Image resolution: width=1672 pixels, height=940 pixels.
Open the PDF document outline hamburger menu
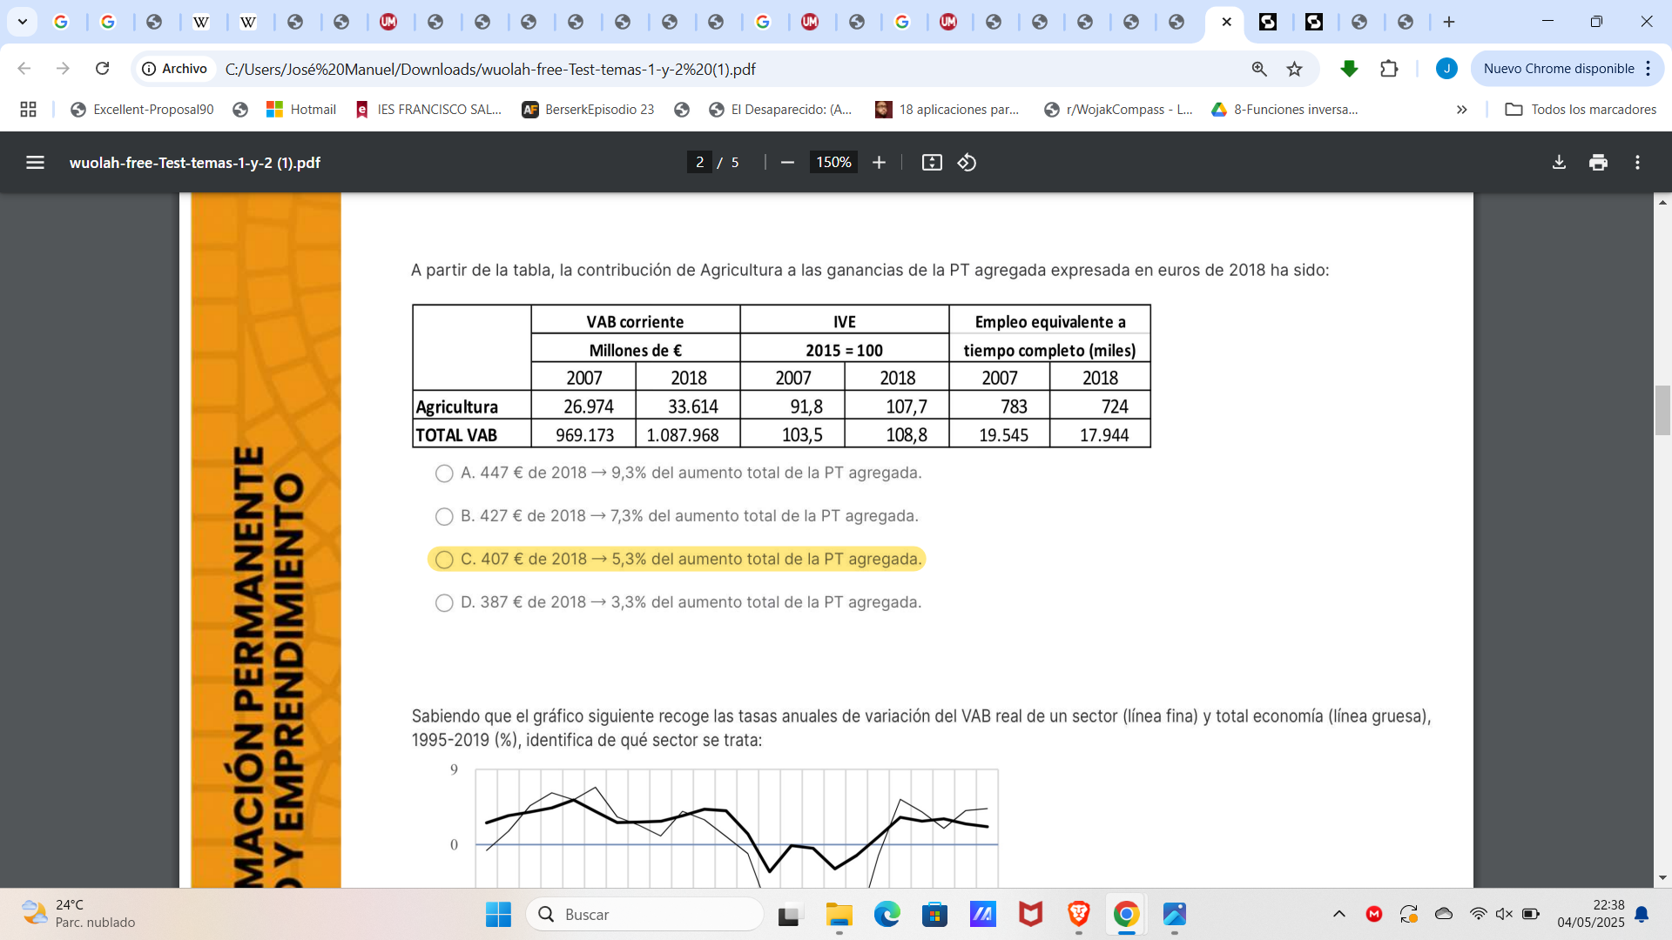(x=35, y=162)
